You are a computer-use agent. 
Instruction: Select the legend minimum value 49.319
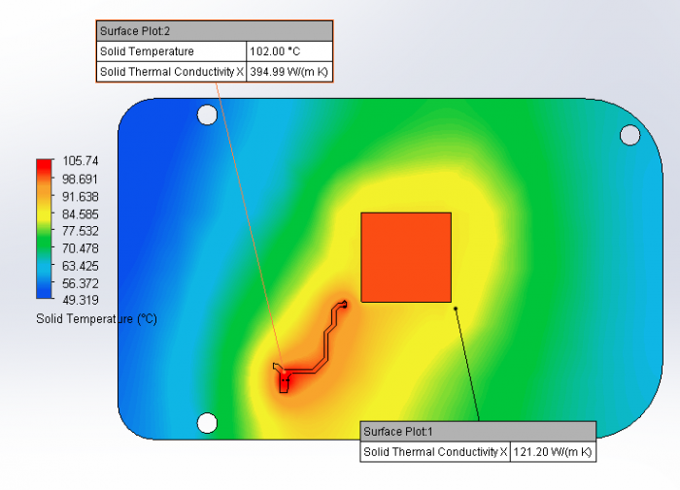(80, 300)
